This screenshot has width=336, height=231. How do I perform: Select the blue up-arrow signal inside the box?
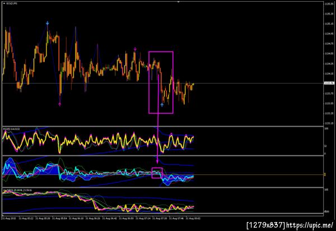(x=162, y=105)
